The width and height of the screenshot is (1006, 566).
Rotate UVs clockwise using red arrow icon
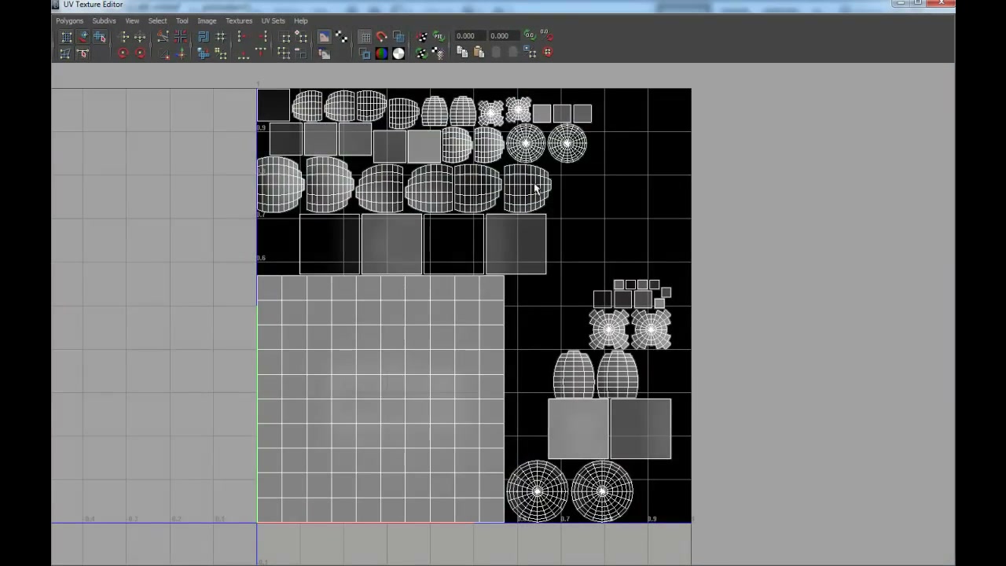coord(140,53)
